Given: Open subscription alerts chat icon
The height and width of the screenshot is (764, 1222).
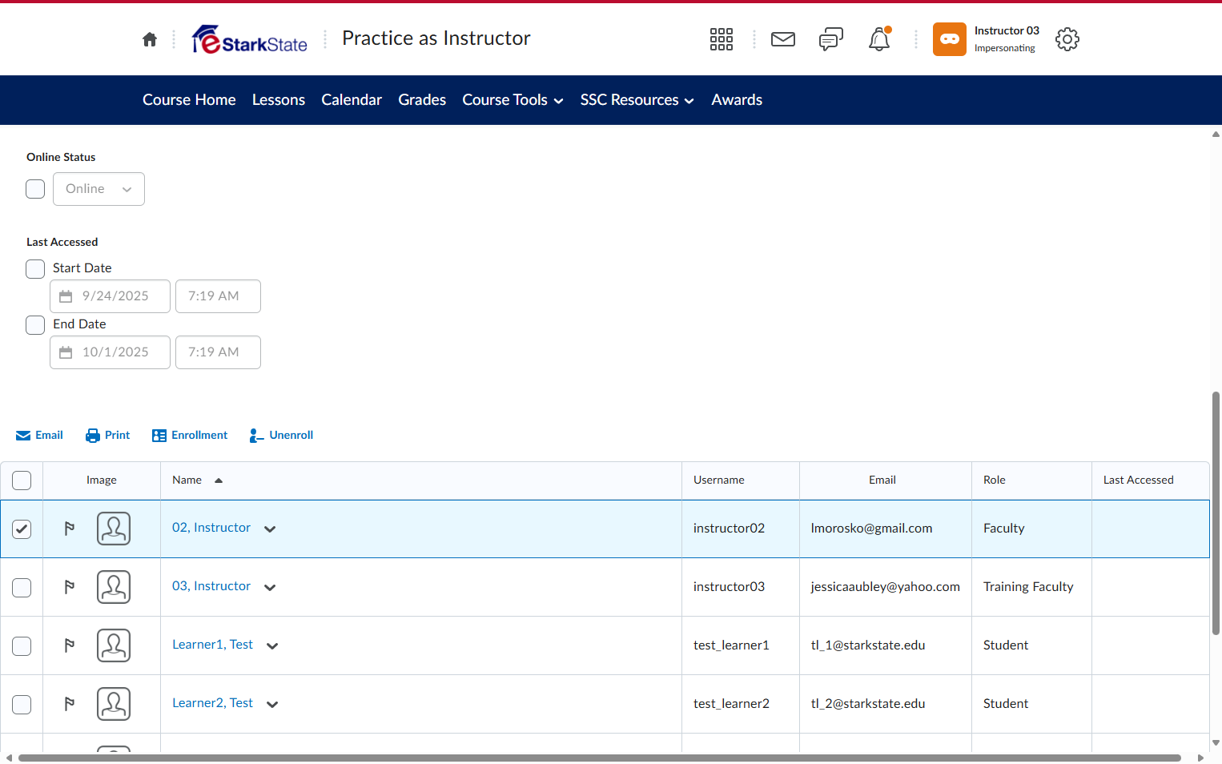Looking at the screenshot, I should [x=831, y=39].
